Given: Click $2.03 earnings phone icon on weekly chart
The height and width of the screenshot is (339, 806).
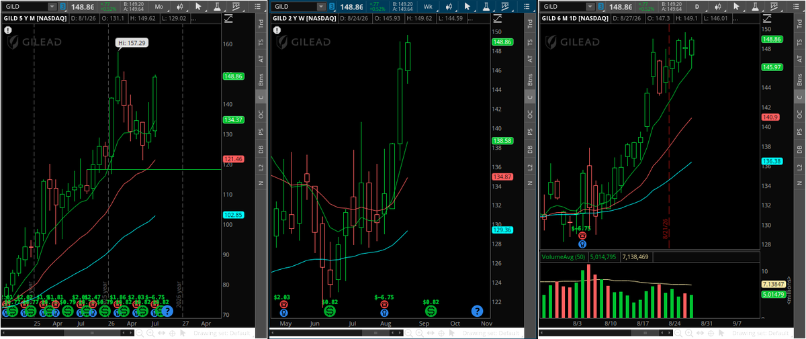Looking at the screenshot, I should 283,304.
